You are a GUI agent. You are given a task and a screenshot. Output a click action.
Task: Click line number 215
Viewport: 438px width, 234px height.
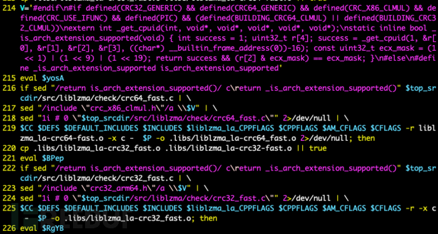coord(10,79)
